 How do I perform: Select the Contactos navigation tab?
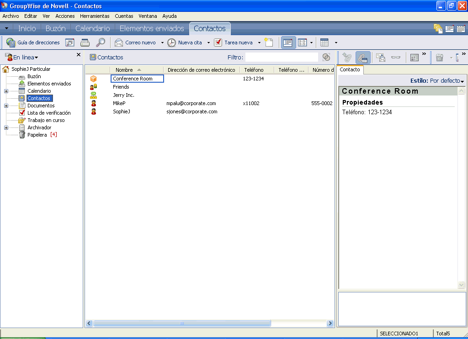pyautogui.click(x=210, y=28)
